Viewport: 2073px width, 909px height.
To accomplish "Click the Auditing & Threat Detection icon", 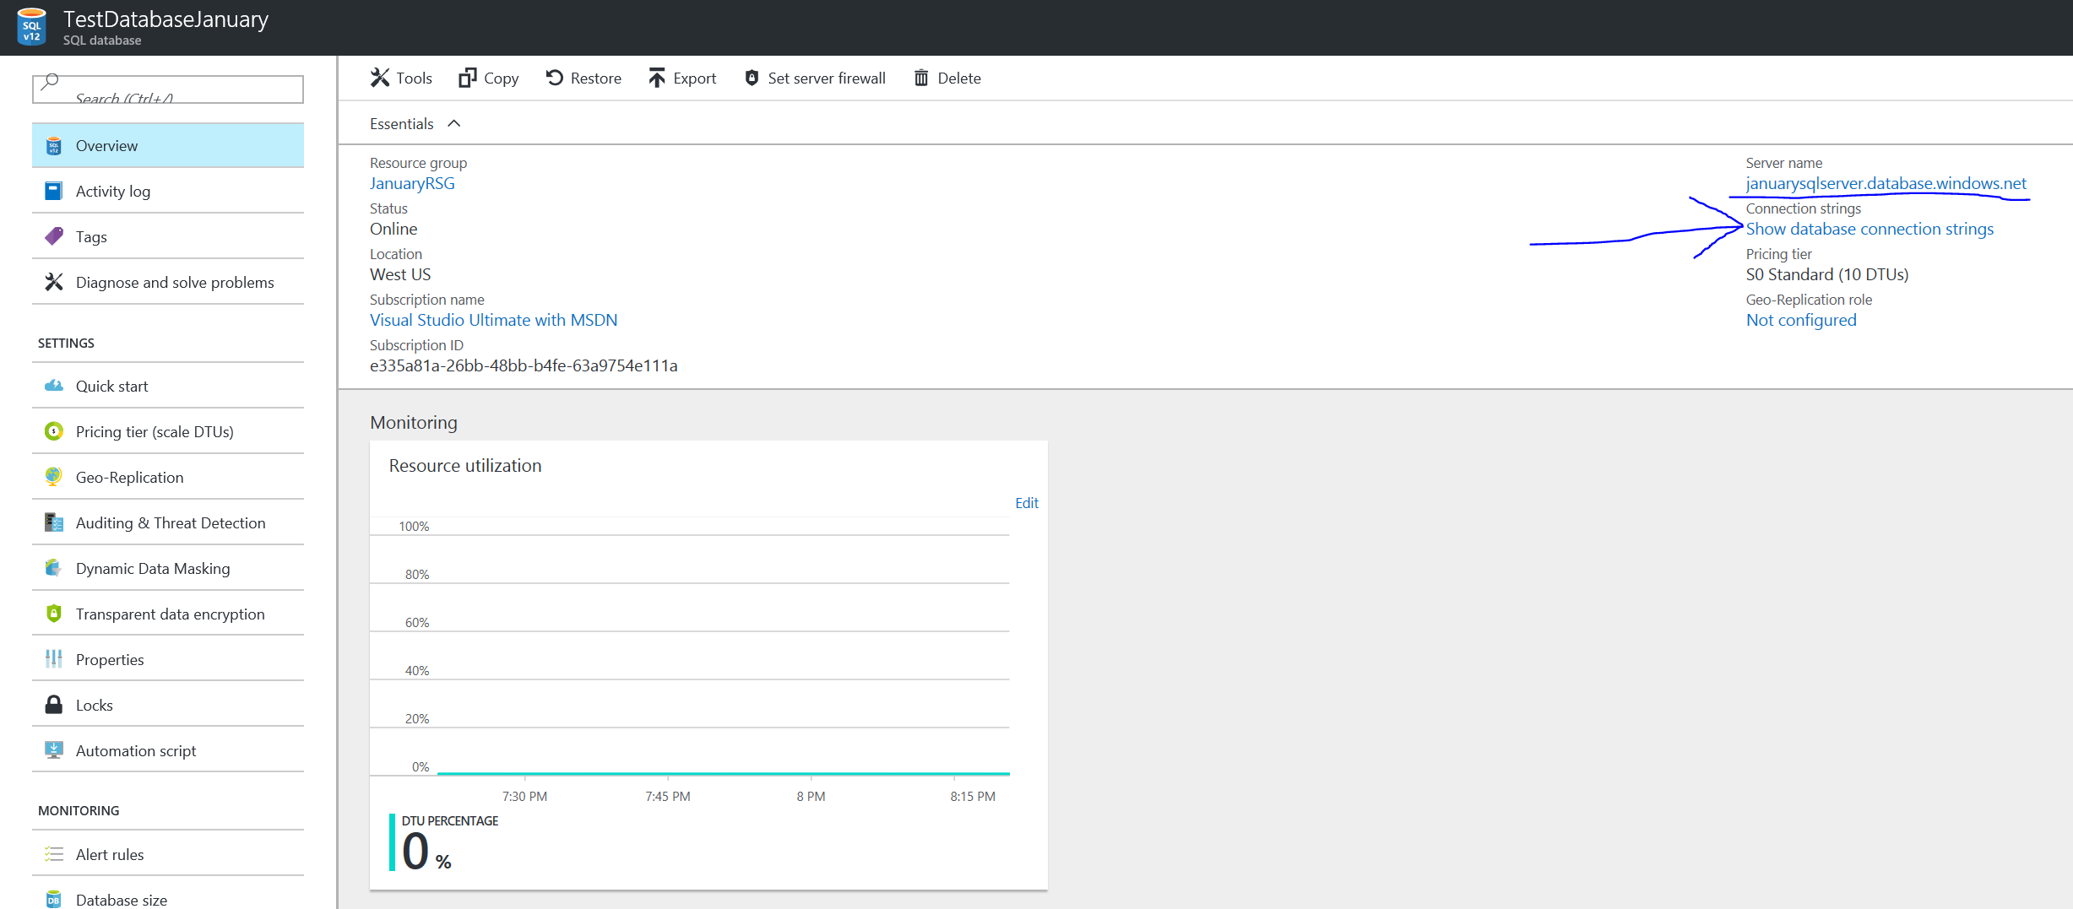I will pos(54,522).
